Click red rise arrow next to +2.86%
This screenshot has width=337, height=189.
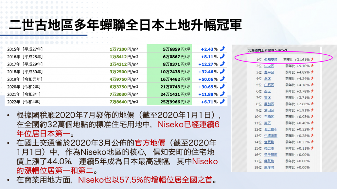312,104
